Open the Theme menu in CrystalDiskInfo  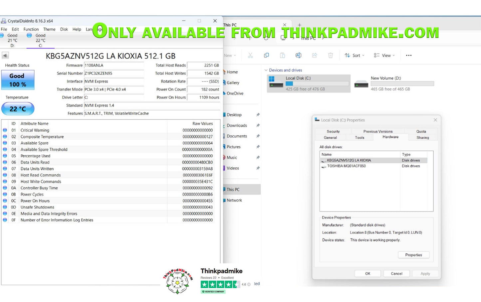coord(49,29)
